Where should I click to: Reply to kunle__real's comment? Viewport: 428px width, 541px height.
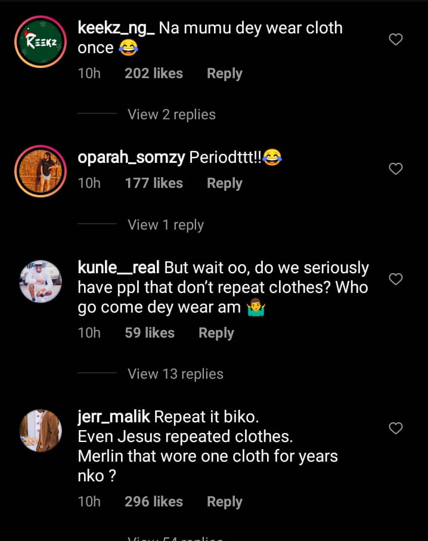(216, 333)
